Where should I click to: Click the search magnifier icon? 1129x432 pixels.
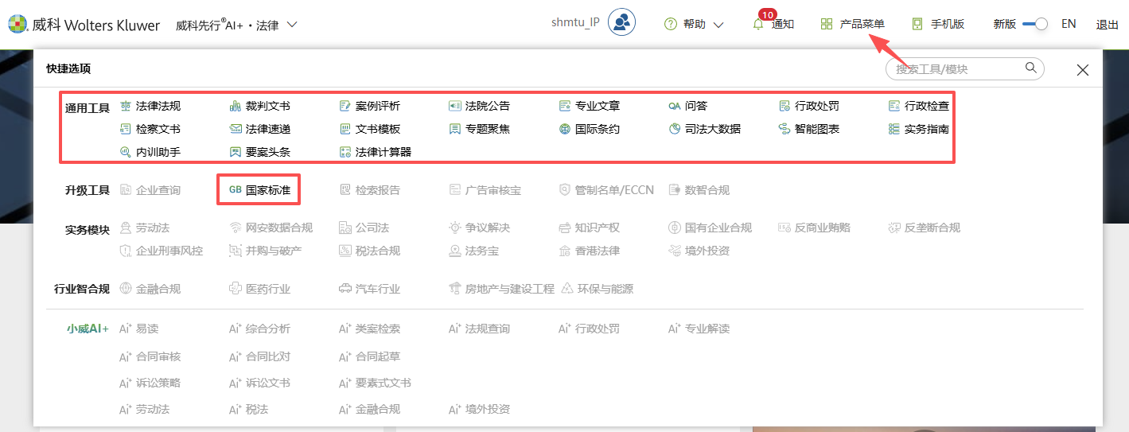click(x=1030, y=68)
